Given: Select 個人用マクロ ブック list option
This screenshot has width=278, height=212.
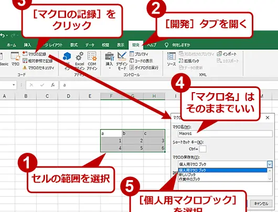Looking at the screenshot, I should [x=223, y=170].
